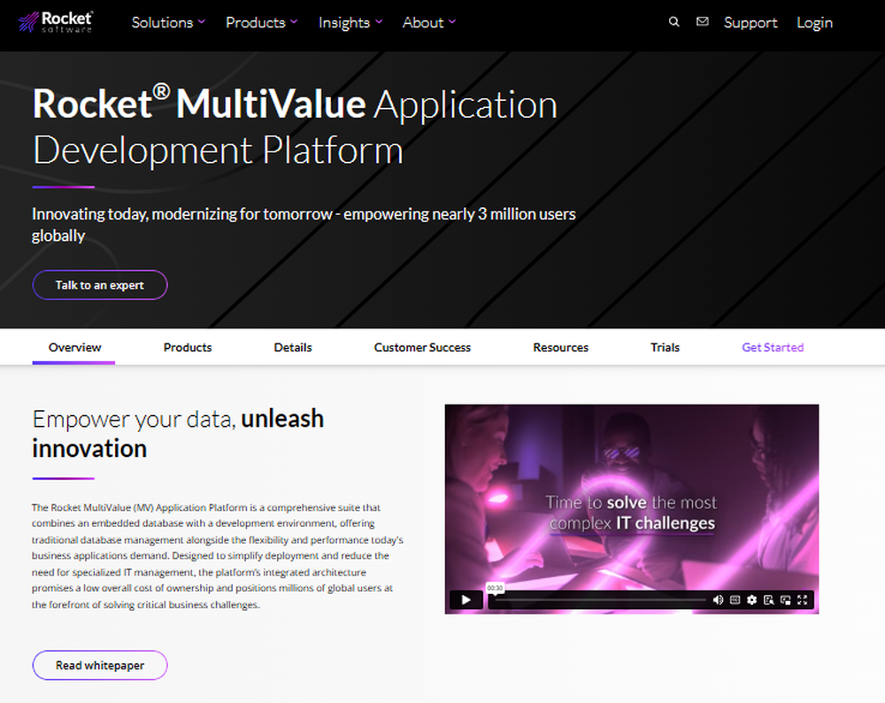Select the Resources tab
Viewport: 885px width, 703px height.
coord(560,347)
